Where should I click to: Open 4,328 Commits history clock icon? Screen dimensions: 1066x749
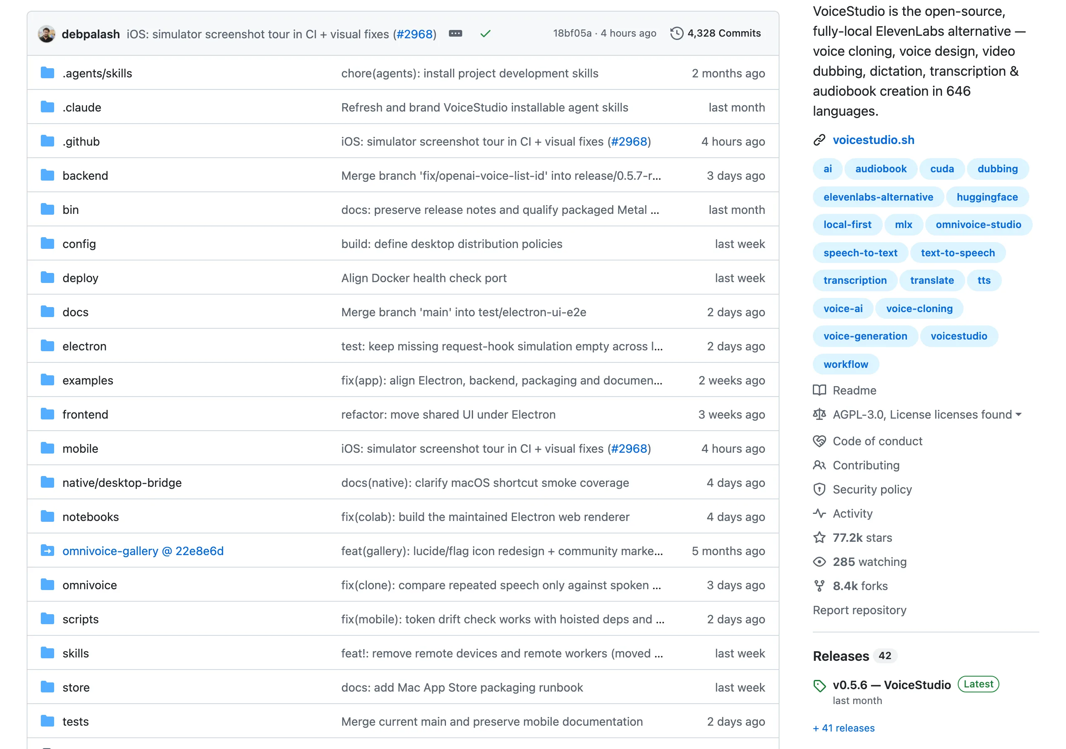click(x=677, y=33)
